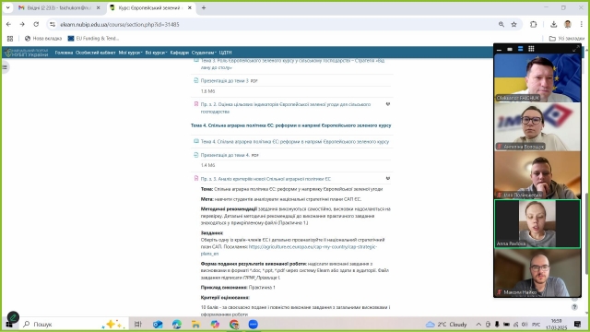Open Пр. з. 3 assignment on CAP criteria
Image resolution: width=590 pixels, height=332 pixels.
[265, 179]
